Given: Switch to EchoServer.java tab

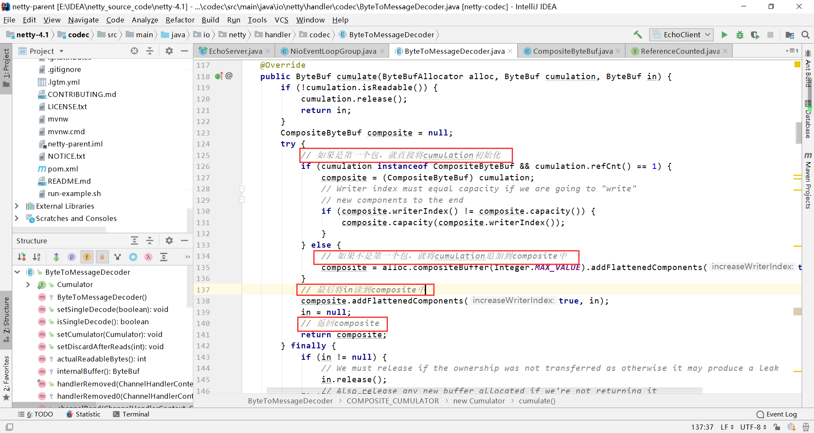Looking at the screenshot, I should [235, 51].
